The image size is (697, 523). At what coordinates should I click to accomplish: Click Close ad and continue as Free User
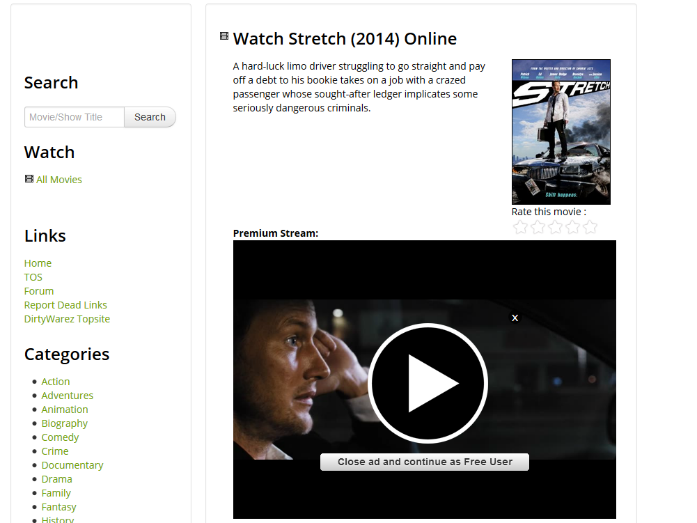(425, 462)
